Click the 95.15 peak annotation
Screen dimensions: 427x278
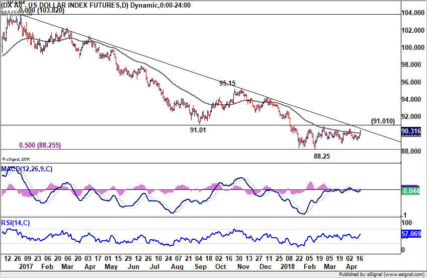coord(227,83)
